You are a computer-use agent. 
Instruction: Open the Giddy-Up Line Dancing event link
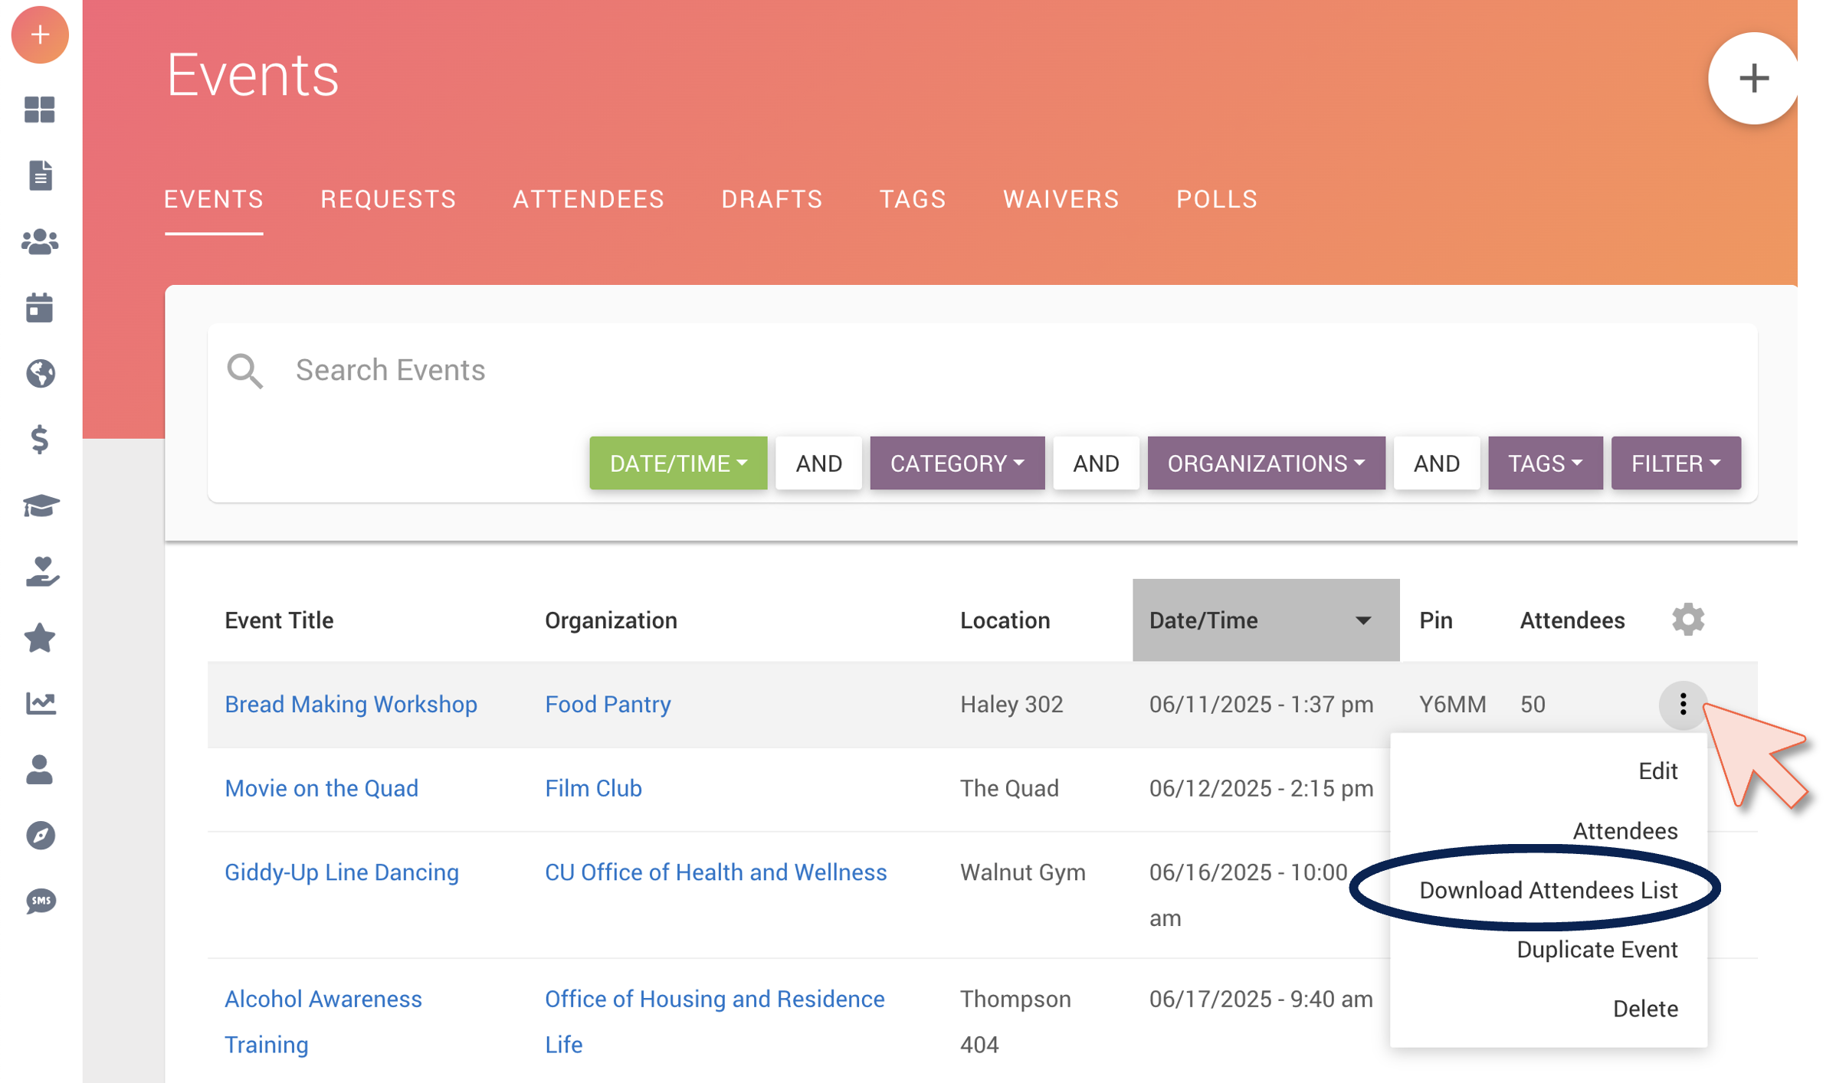pos(342,872)
